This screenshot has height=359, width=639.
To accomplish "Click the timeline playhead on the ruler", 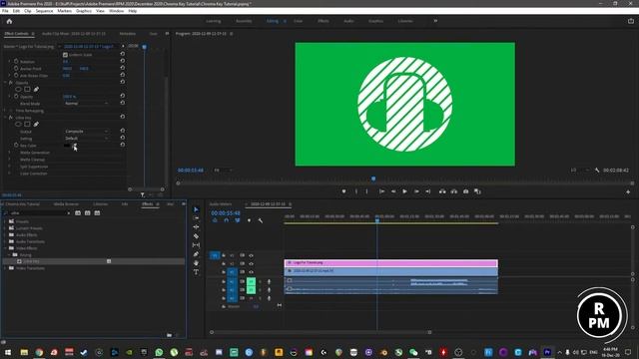I will (377, 220).
